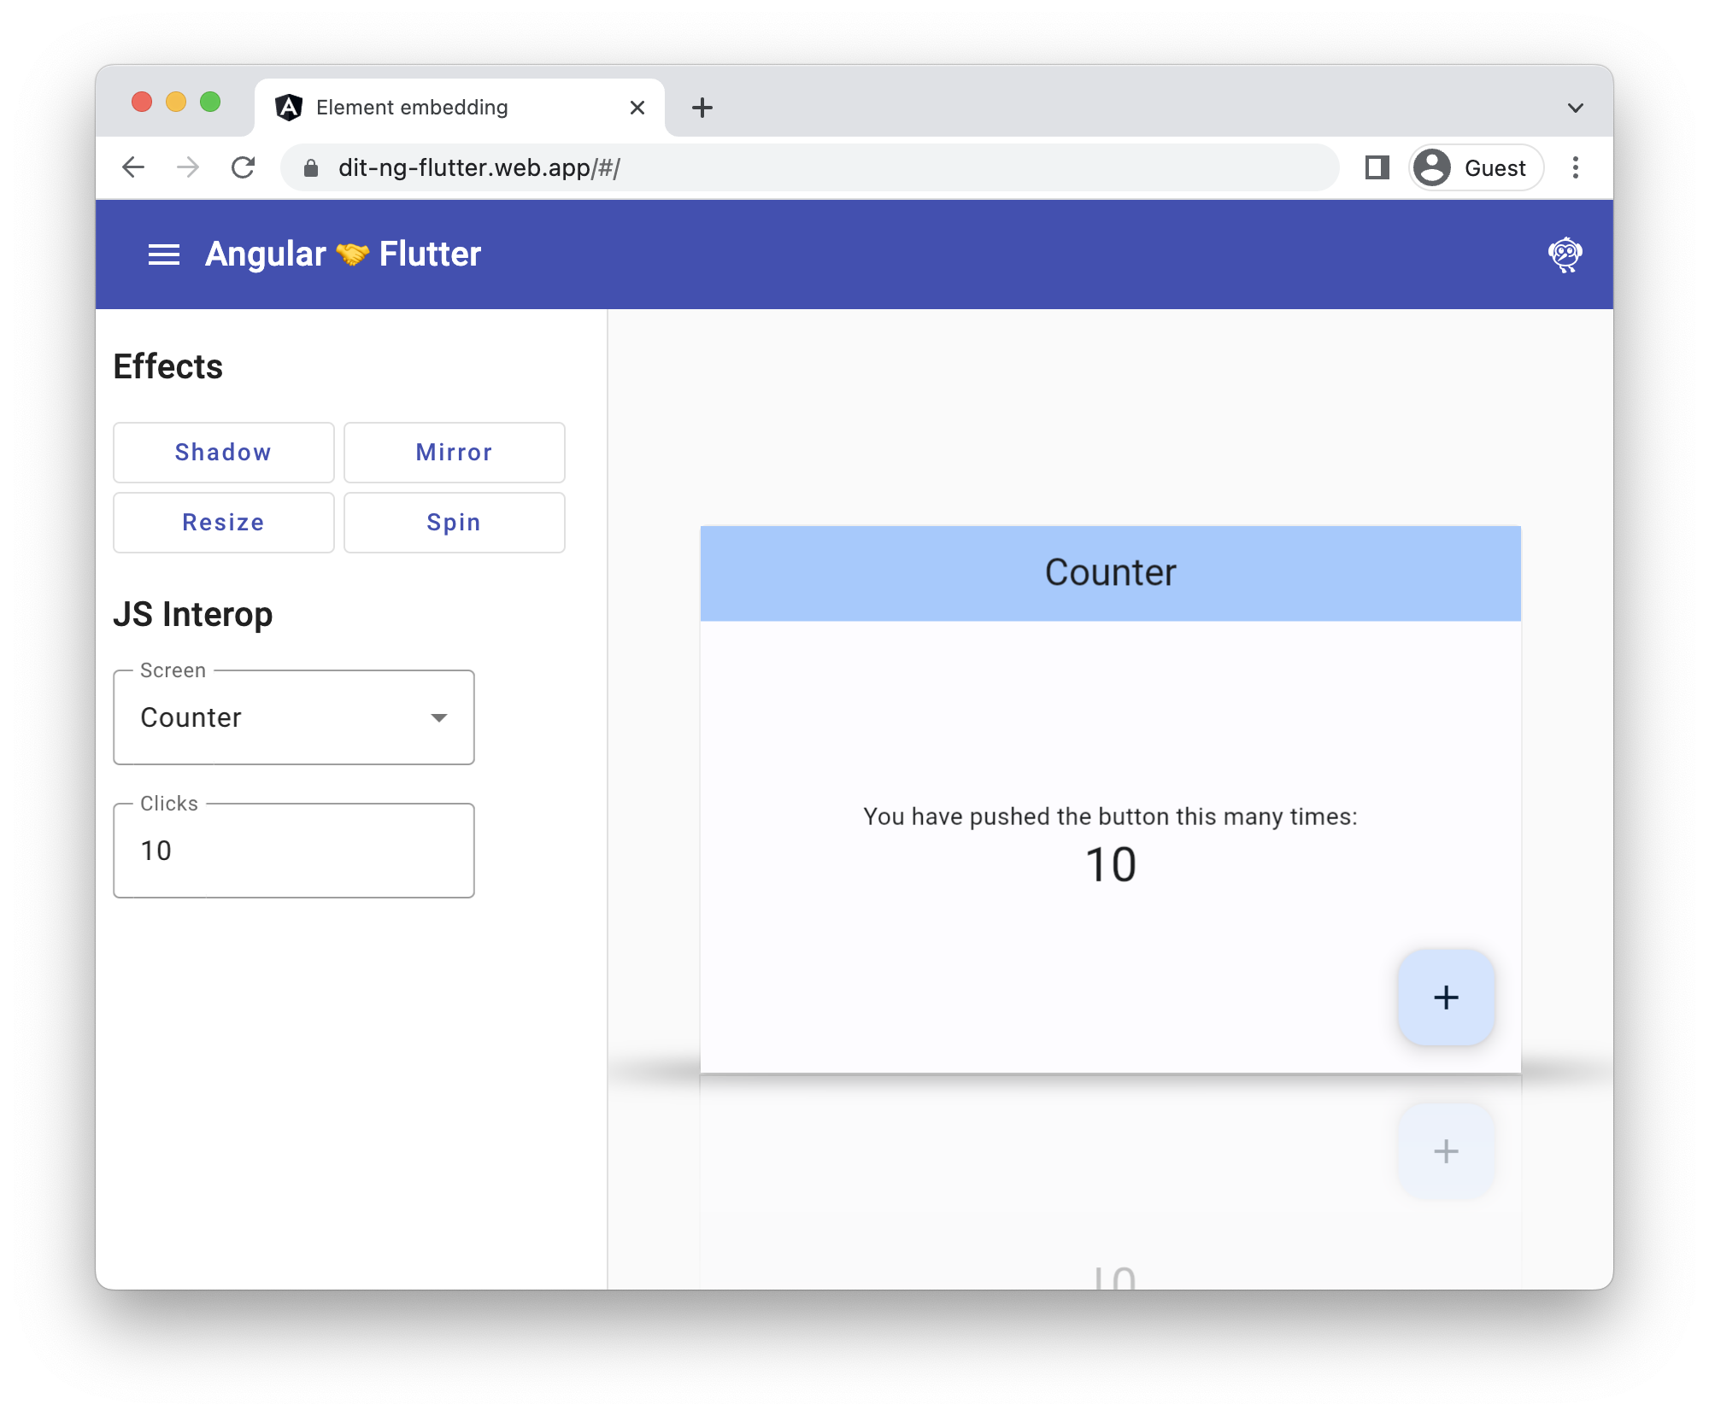Click the JS Interop heading
Image resolution: width=1709 pixels, height=1416 pixels.
pyautogui.click(x=193, y=615)
